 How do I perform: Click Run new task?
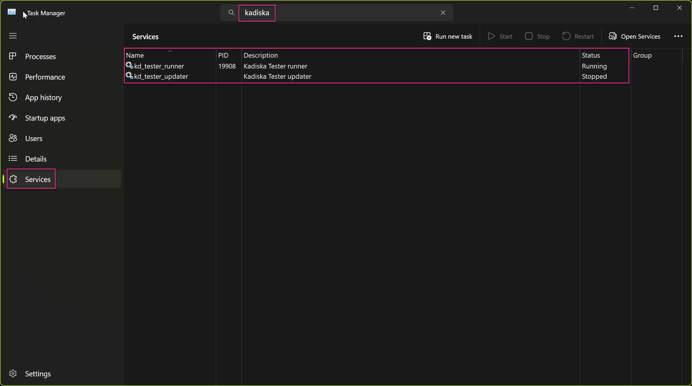[448, 36]
